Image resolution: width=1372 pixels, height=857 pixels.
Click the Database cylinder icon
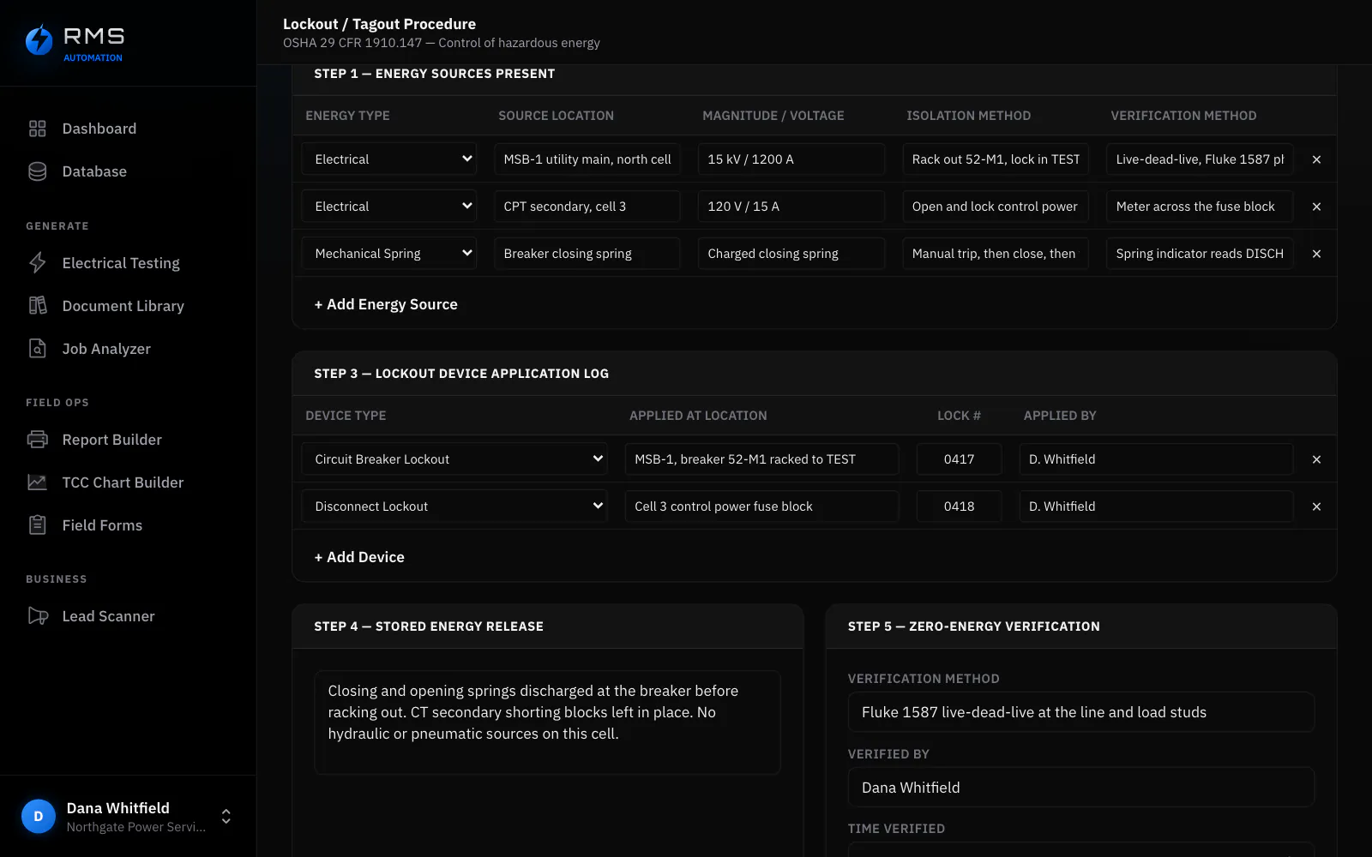[x=37, y=171]
